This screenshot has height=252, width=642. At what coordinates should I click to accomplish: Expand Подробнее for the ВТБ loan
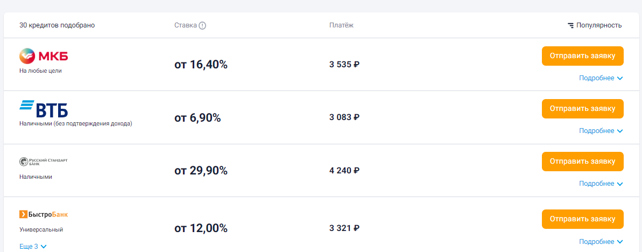[601, 131]
